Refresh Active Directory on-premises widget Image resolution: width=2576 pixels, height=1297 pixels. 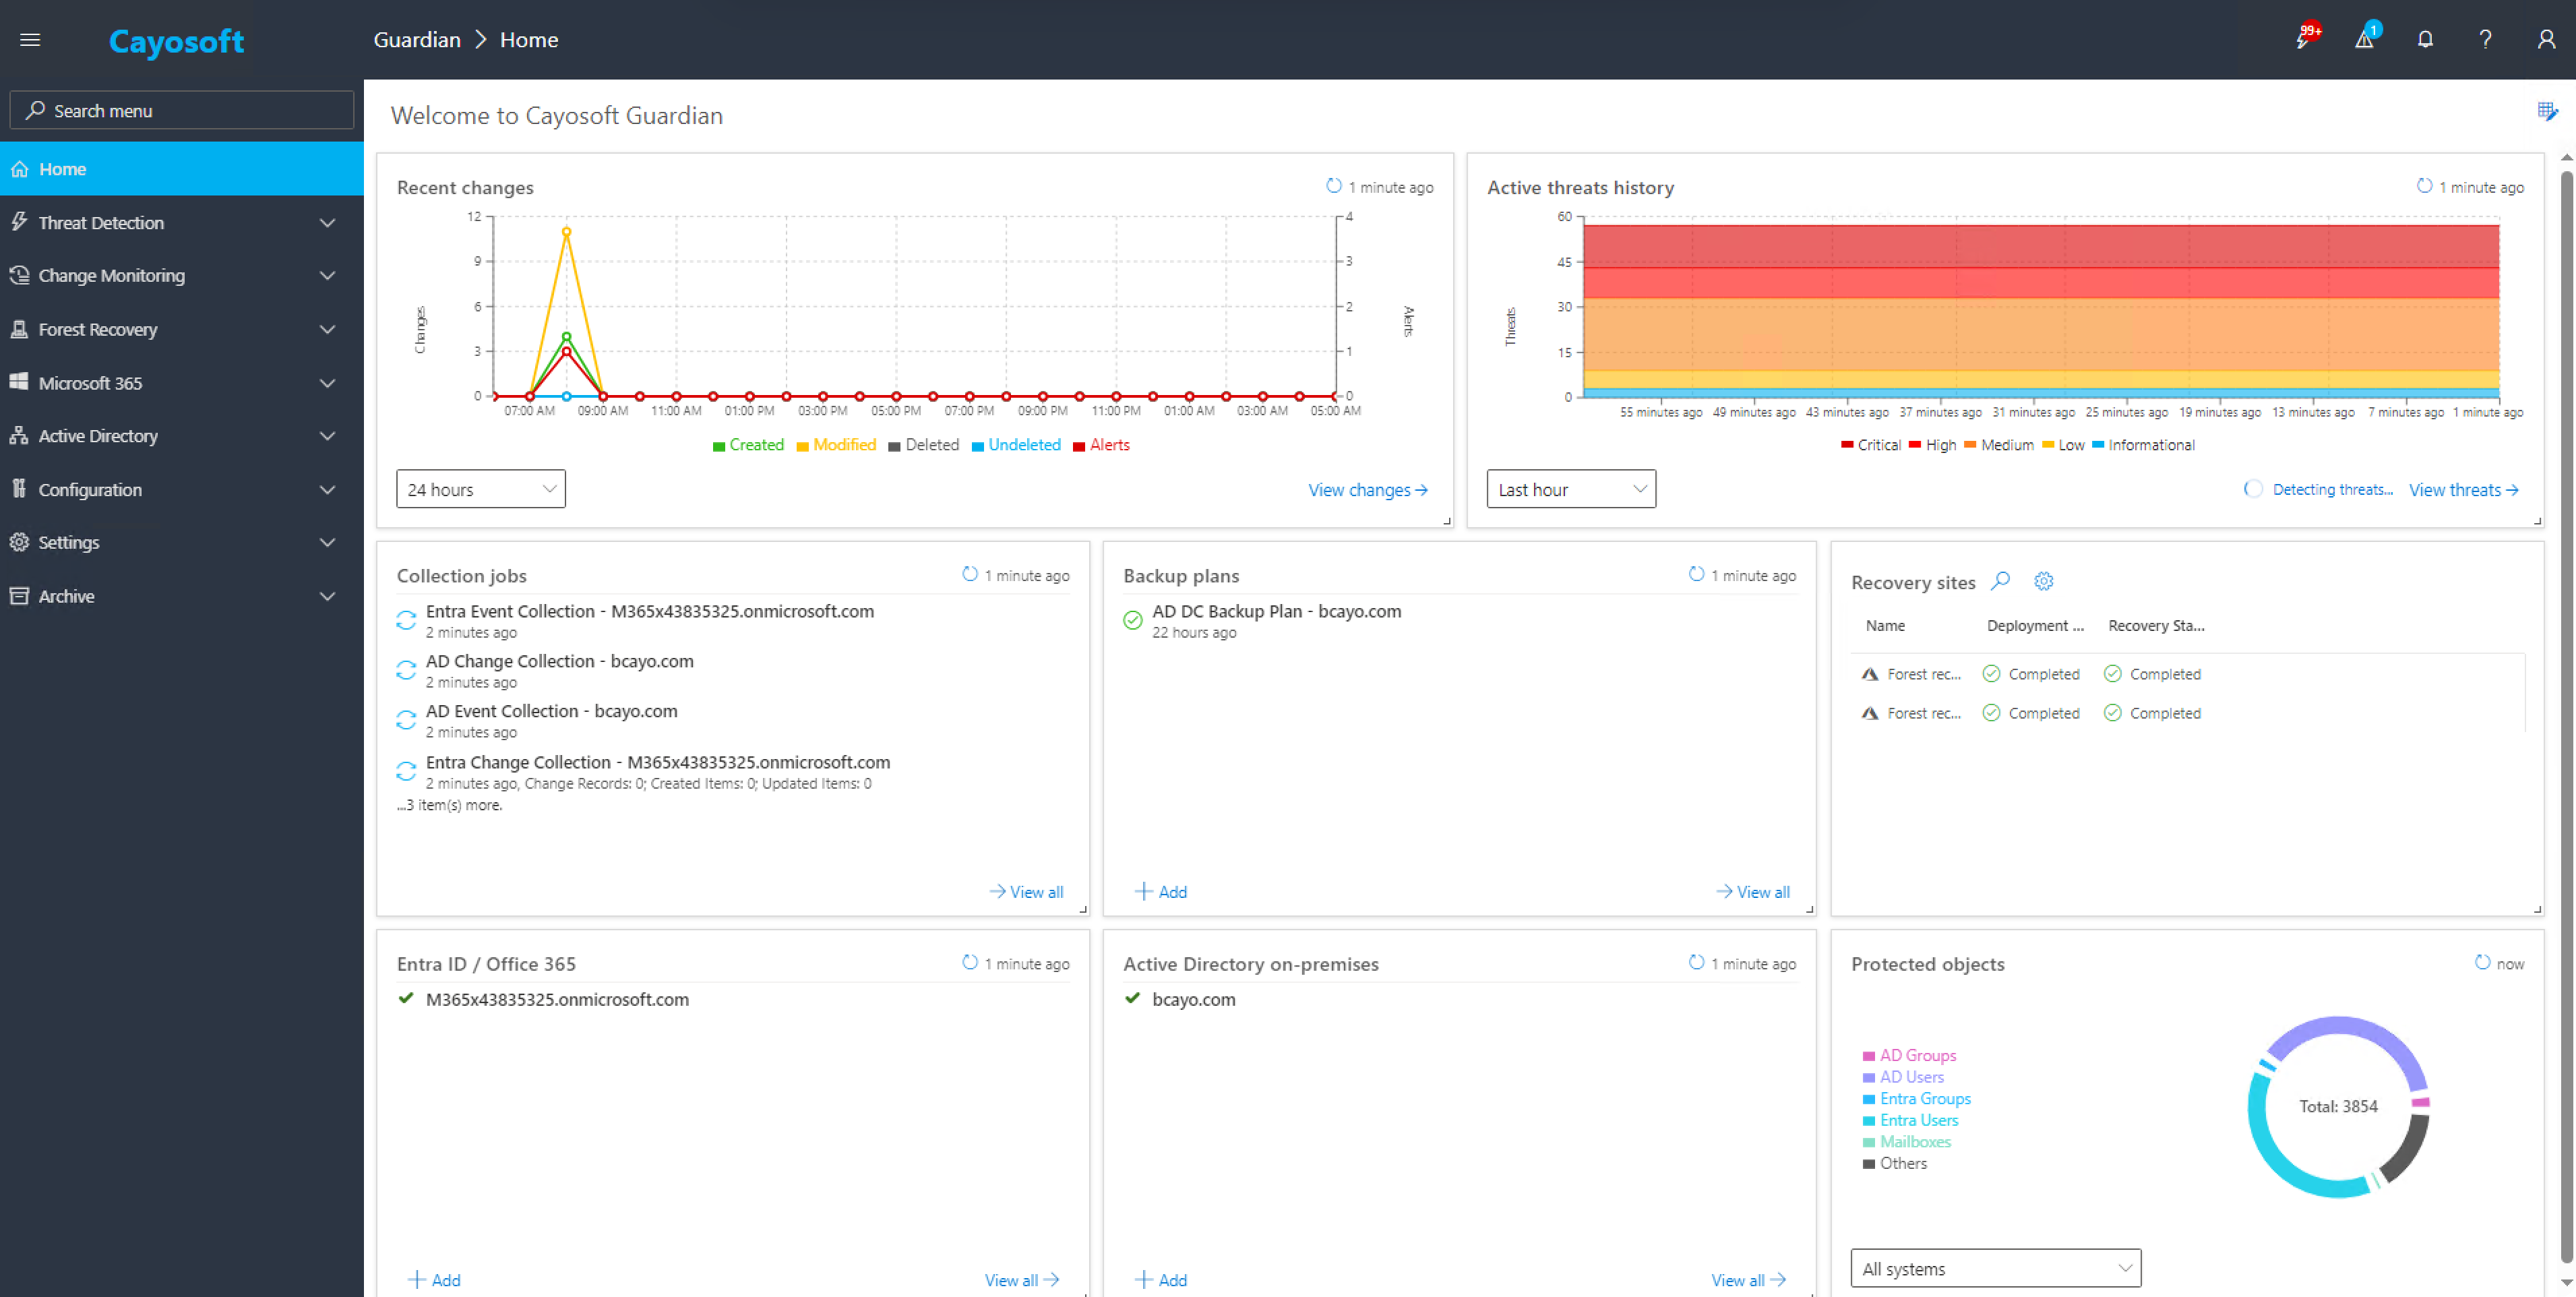point(1696,962)
